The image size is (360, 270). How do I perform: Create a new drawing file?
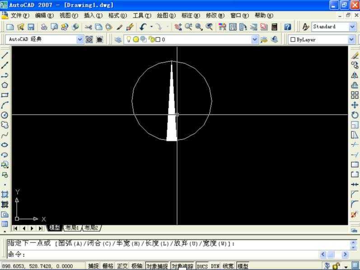pos(10,27)
